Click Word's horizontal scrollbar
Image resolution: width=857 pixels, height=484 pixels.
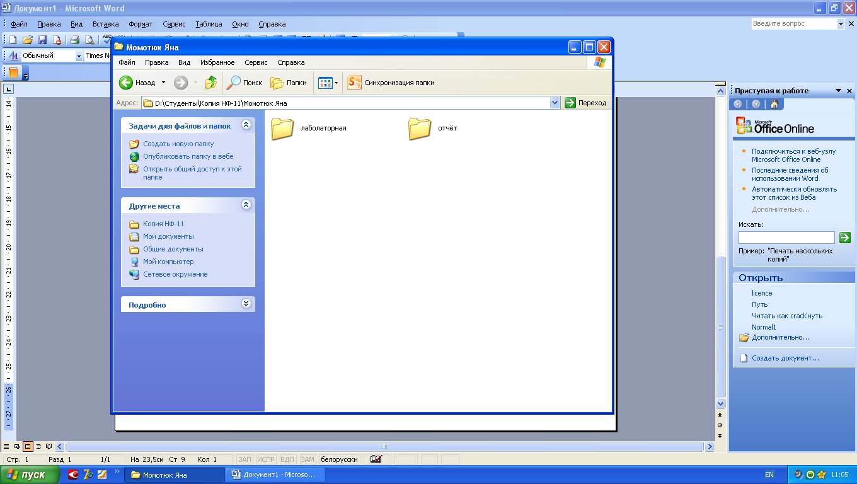click(384, 446)
